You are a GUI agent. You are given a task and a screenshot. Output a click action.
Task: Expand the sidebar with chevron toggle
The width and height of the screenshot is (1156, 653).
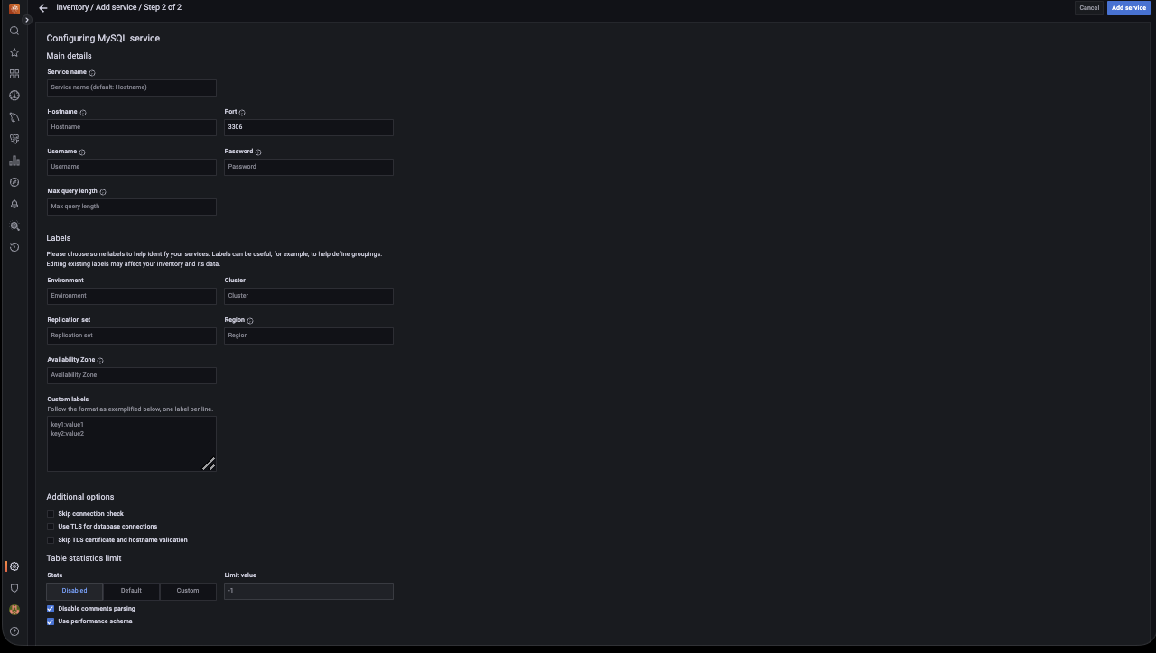point(27,20)
